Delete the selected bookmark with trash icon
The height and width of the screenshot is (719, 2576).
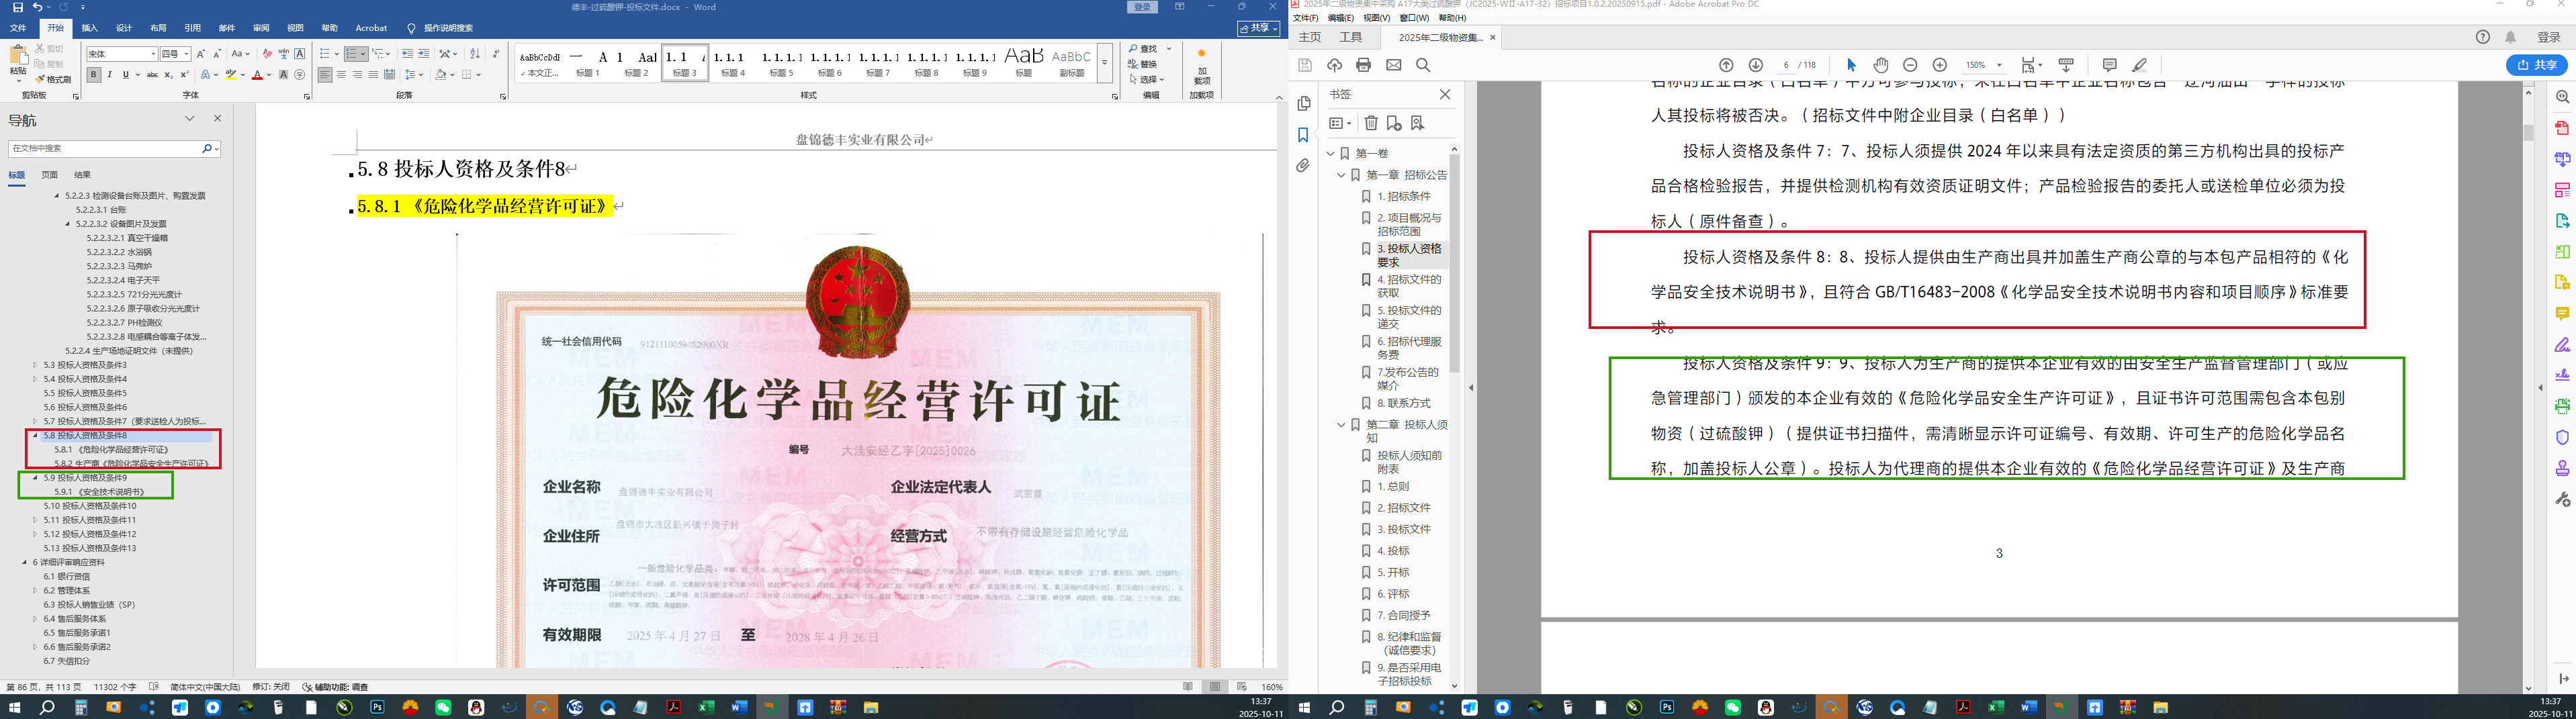1371,123
